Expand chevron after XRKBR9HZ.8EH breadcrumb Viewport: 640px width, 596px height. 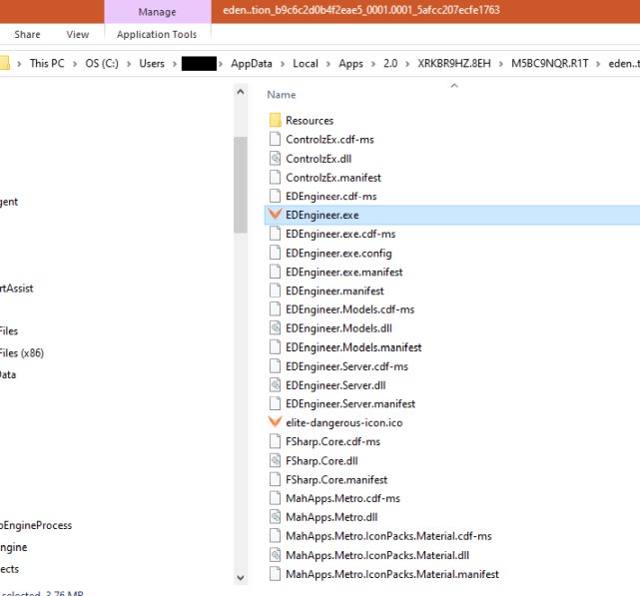click(501, 64)
